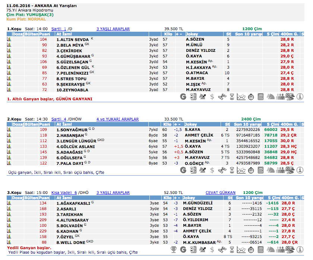Image resolution: width=313 pixels, height=260 pixels.
Task: Open the Kisa Vadeli 6 link
Action: tap(64, 192)
